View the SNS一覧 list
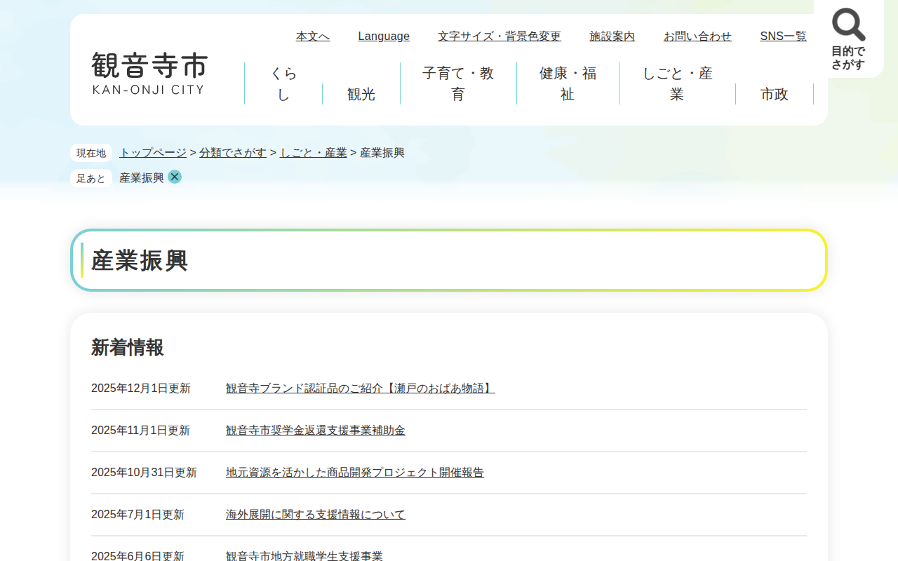The height and width of the screenshot is (561, 898). click(x=783, y=36)
